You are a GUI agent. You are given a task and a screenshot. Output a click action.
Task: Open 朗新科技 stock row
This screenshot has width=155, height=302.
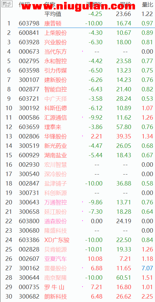[x=77, y=297]
